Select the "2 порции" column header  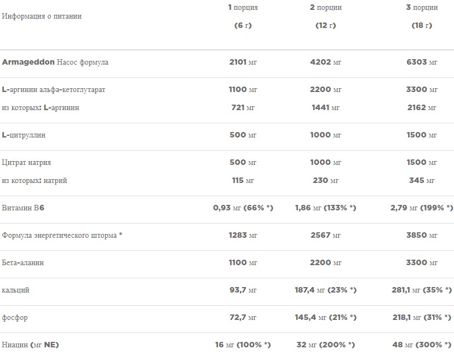325,8
